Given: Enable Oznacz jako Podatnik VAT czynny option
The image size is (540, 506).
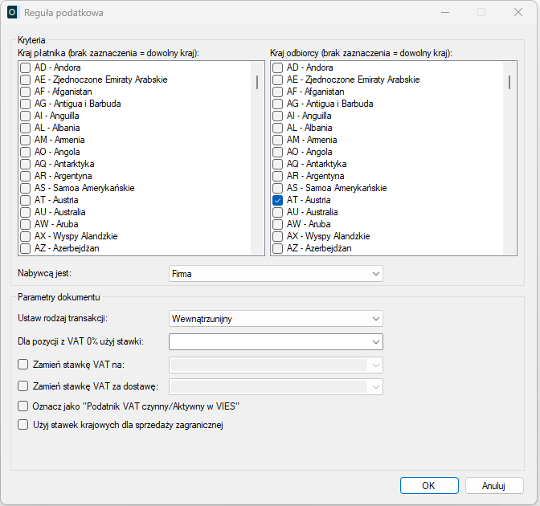Looking at the screenshot, I should coord(23,406).
